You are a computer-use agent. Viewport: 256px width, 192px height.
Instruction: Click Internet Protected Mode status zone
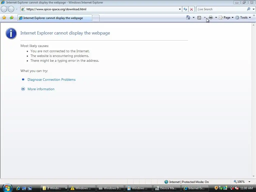pos(186,182)
